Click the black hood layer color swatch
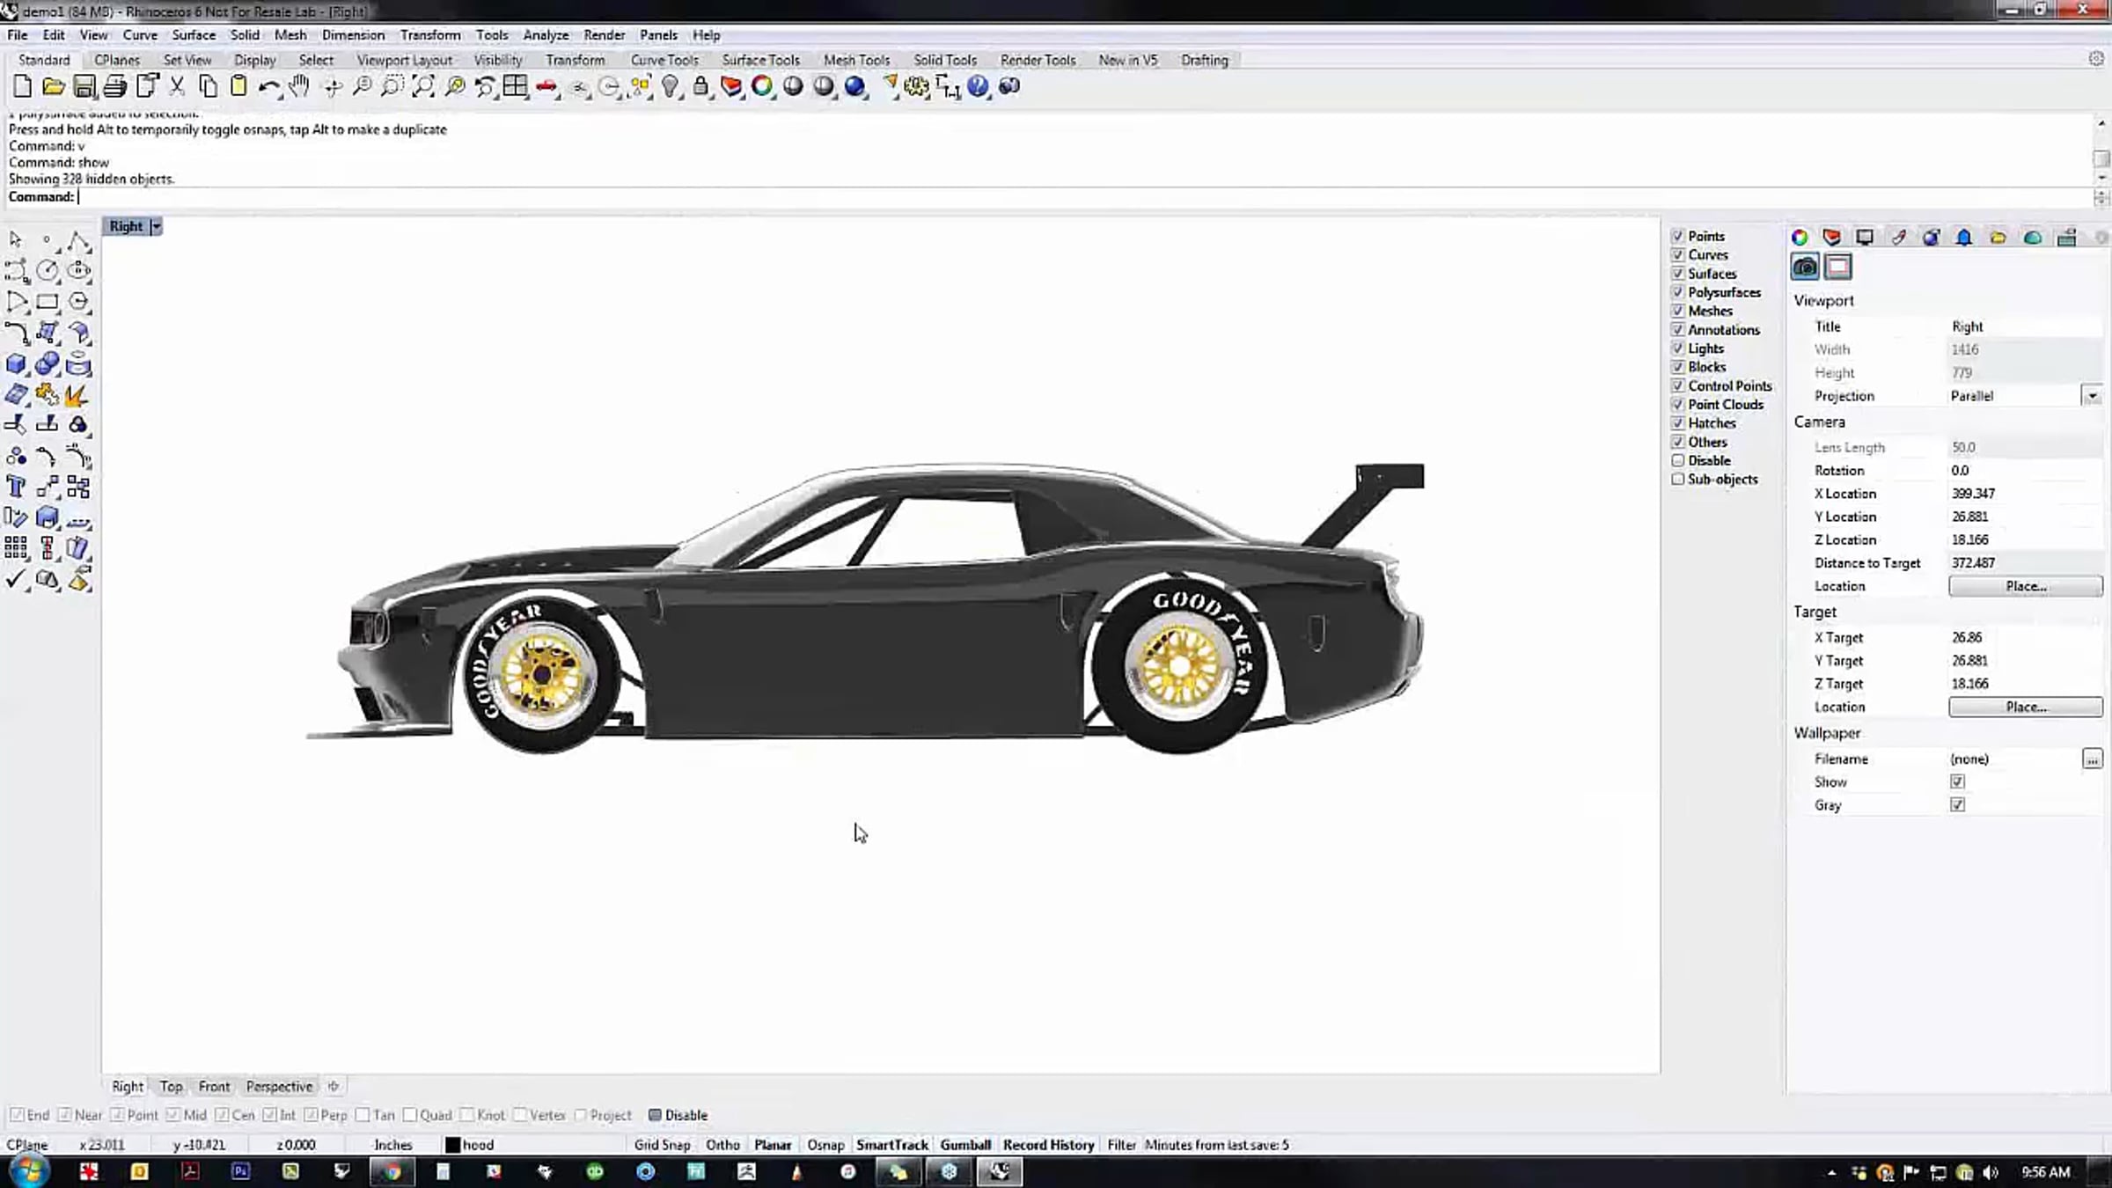The height and width of the screenshot is (1188, 2112). tap(452, 1145)
